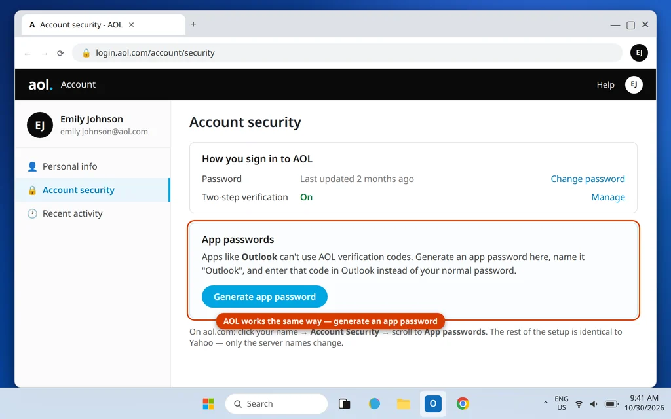
Task: Click the emily.johnson@aol.com text
Action: pyautogui.click(x=104, y=132)
